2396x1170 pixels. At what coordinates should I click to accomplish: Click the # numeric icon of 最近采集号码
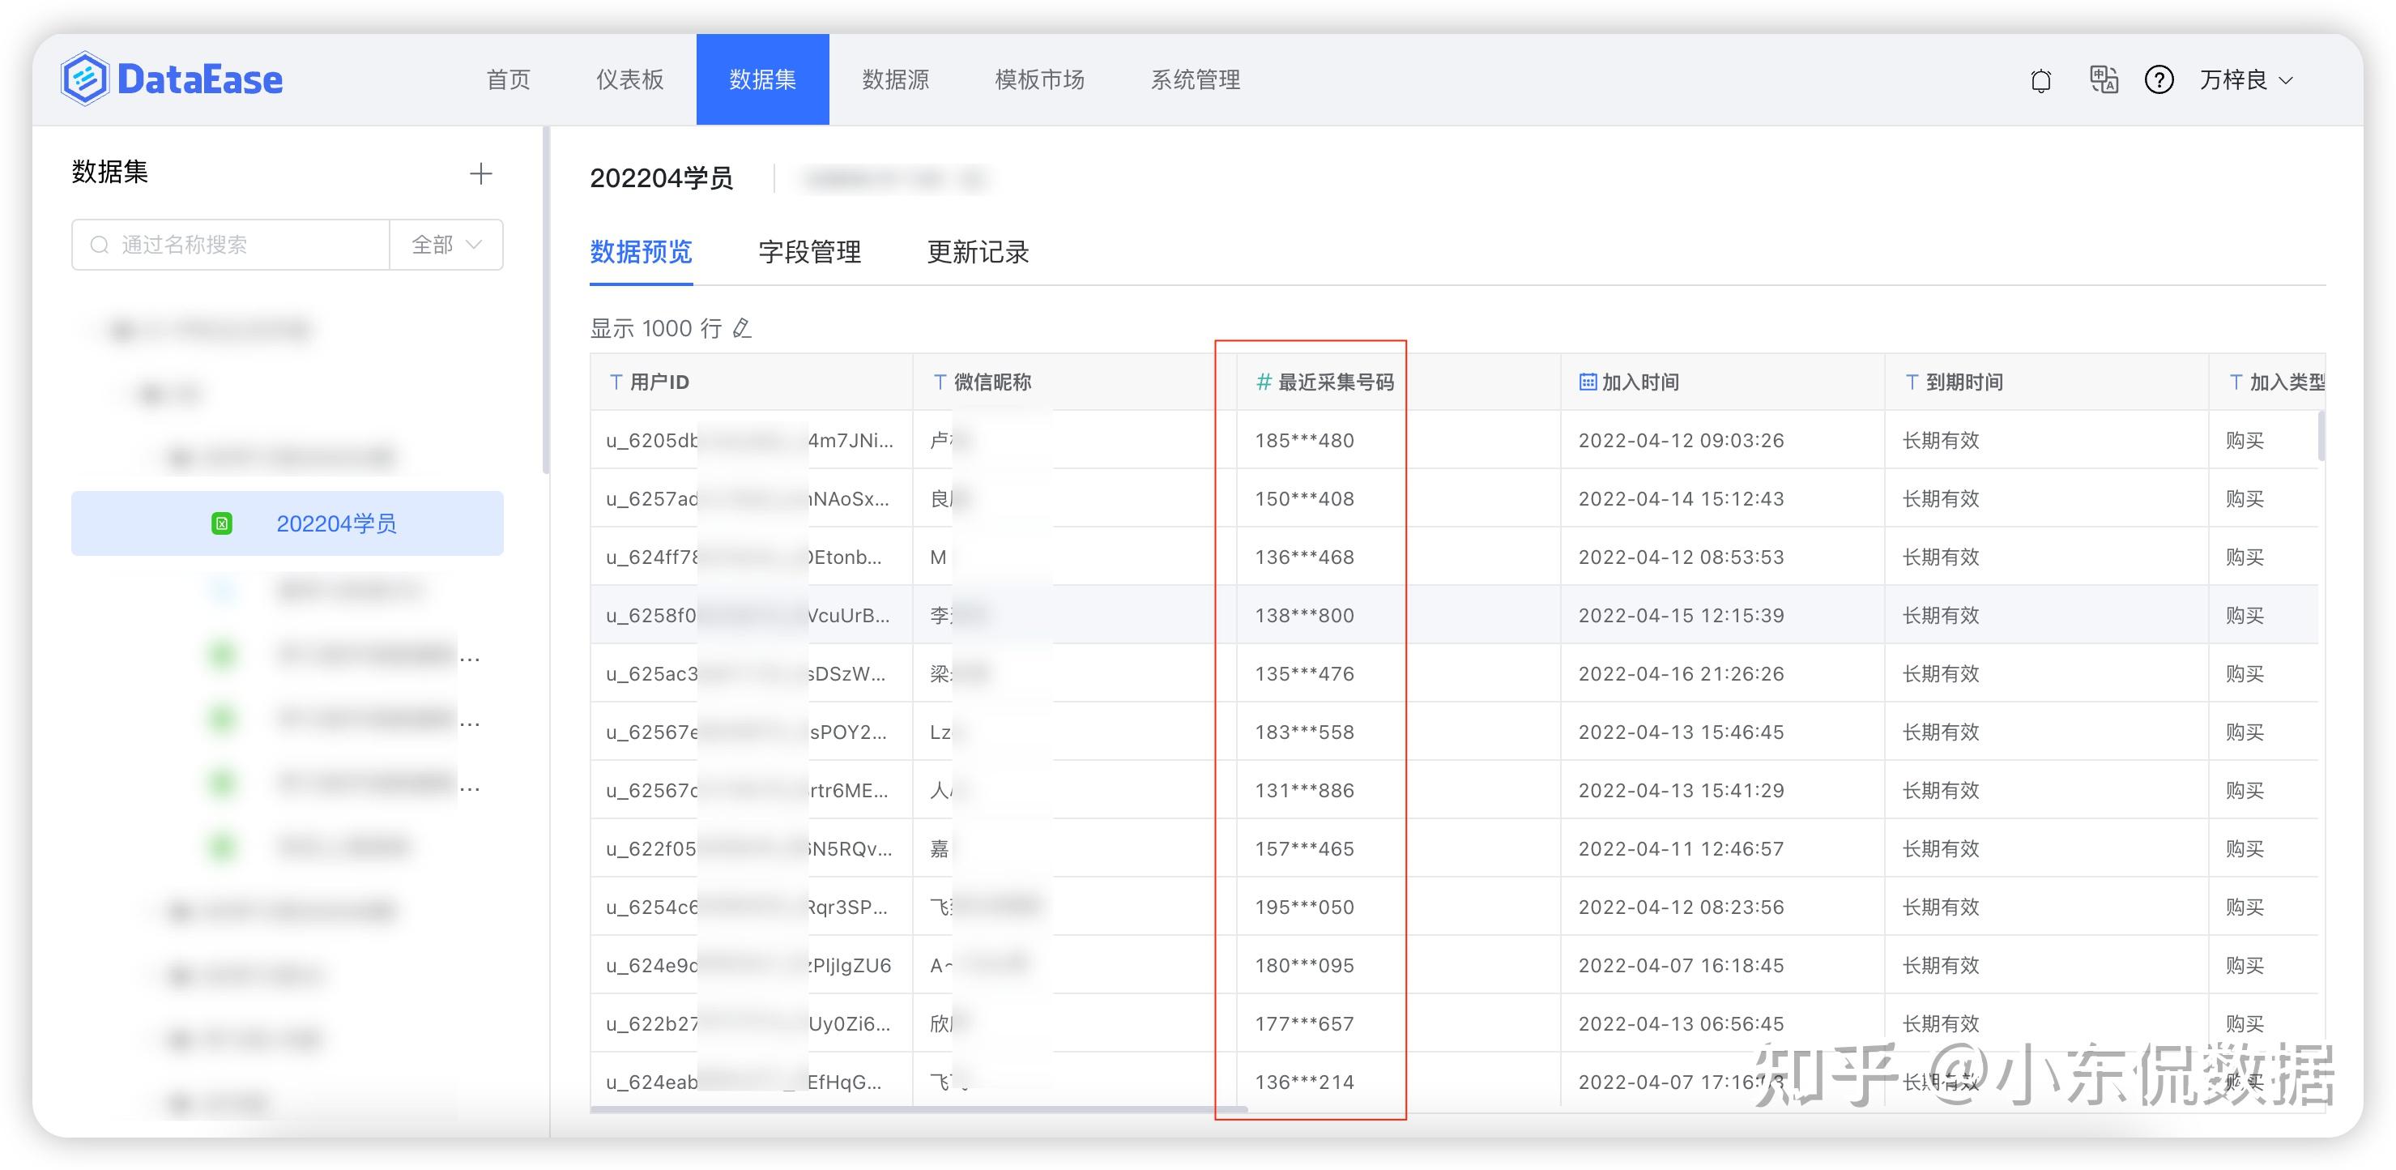click(1263, 382)
